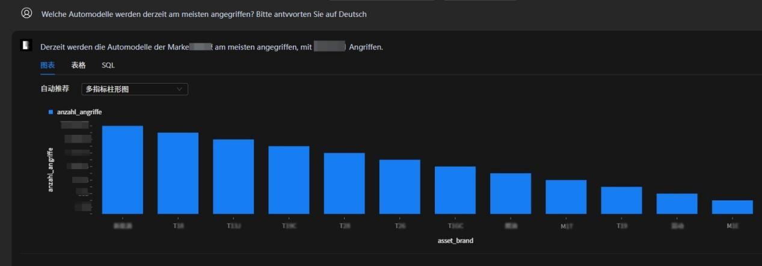Image resolution: width=762 pixels, height=266 pixels.
Task: Pick the bar above the T39 label
Action: (x=621, y=200)
